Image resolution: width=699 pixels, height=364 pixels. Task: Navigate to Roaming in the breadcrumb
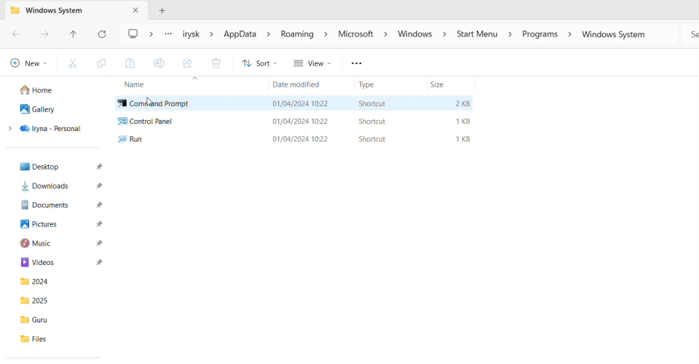click(297, 34)
